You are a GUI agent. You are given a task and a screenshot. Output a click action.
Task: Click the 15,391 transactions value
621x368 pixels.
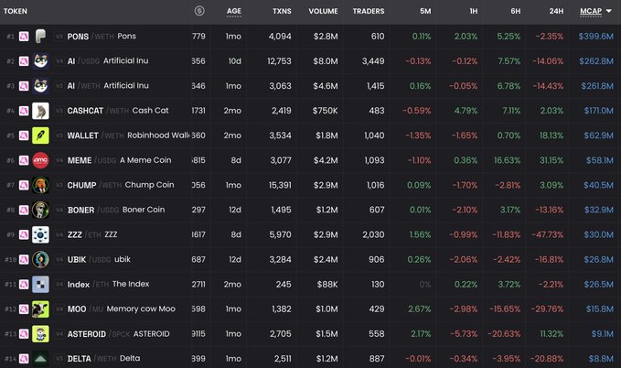pos(280,185)
